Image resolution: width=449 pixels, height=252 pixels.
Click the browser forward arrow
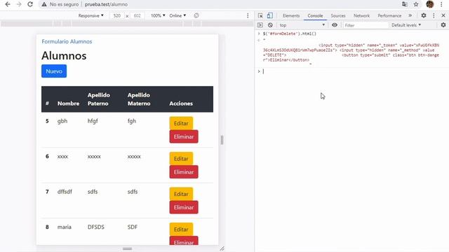19,4
